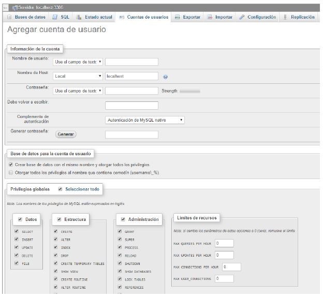Uncheck the RELOAD privilege
Image resolution: width=323 pixels, height=297 pixels.
(120, 255)
